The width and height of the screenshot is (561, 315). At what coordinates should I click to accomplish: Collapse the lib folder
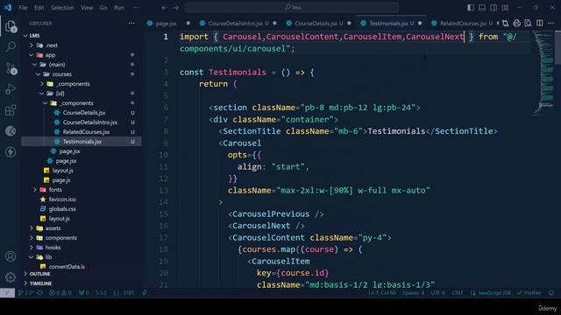tap(32, 257)
